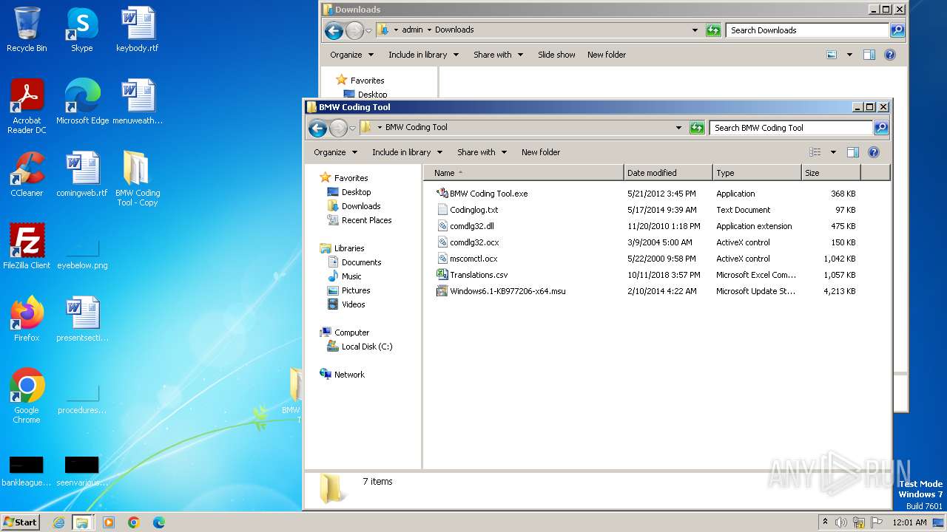Open Internet Explorer from the taskbar
The image size is (947, 532).
pyautogui.click(x=58, y=522)
